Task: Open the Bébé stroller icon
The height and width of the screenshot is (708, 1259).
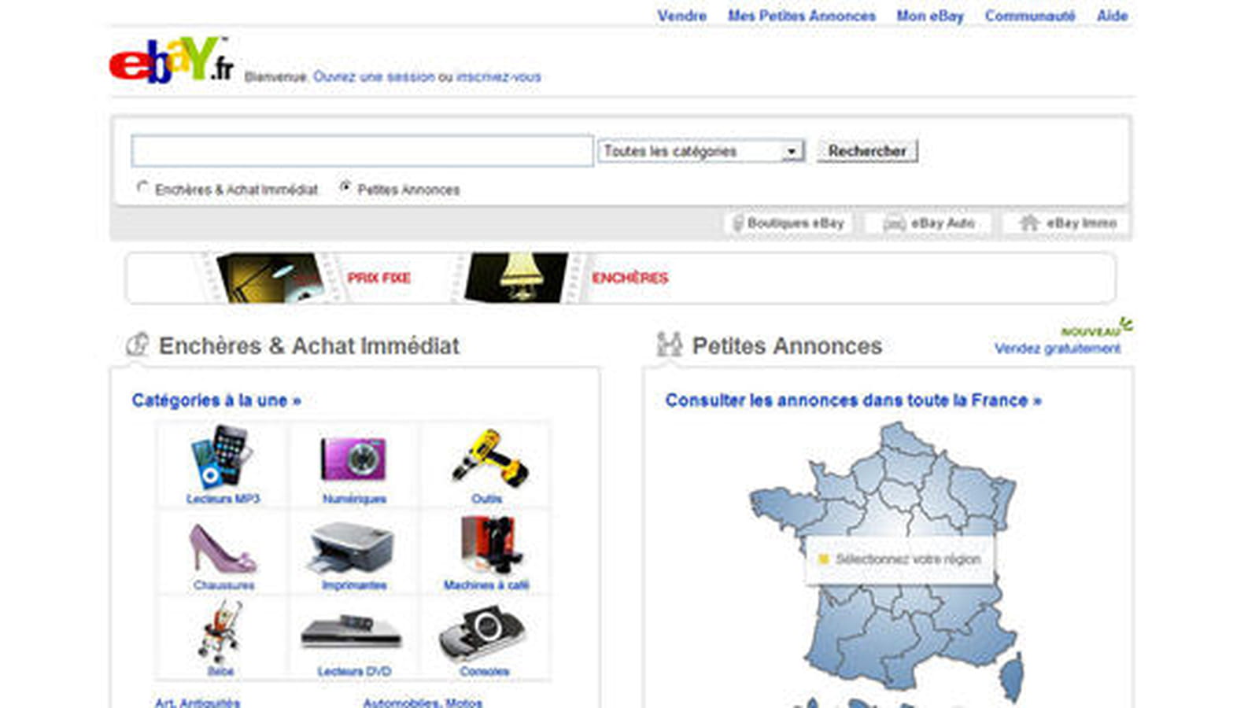Action: pyautogui.click(x=219, y=632)
